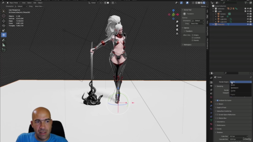Open the Add menu

click(35, 3)
